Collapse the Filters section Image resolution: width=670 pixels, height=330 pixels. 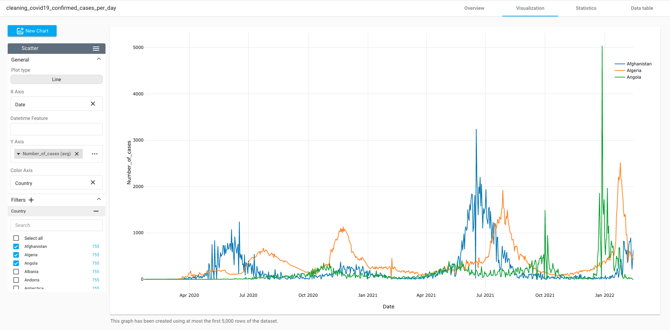(99, 199)
